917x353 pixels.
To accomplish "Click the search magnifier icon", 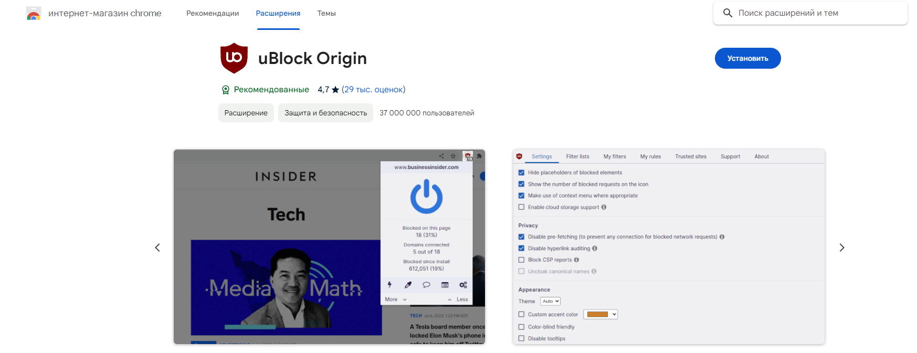I will tap(728, 13).
